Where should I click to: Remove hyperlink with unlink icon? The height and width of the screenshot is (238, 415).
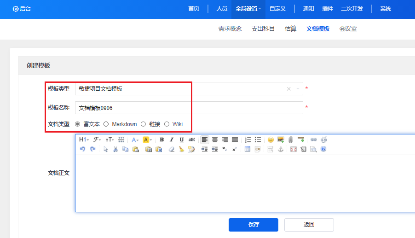(324, 139)
